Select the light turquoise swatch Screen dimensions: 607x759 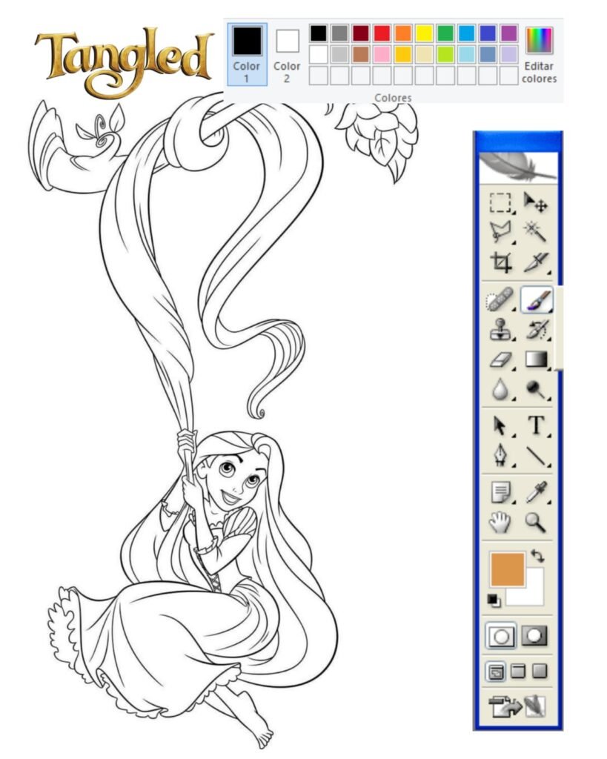pyautogui.click(x=467, y=54)
